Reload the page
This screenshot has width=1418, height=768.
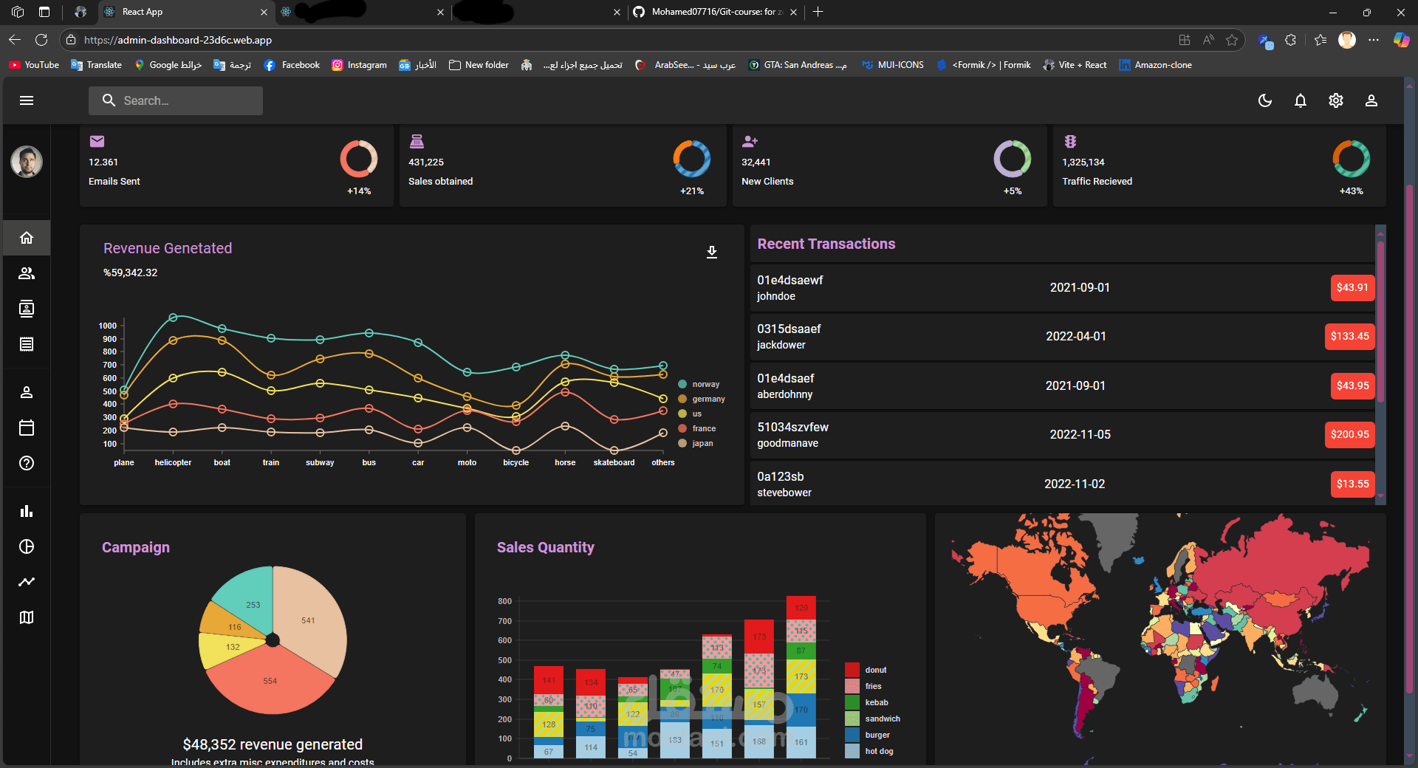[x=41, y=40]
